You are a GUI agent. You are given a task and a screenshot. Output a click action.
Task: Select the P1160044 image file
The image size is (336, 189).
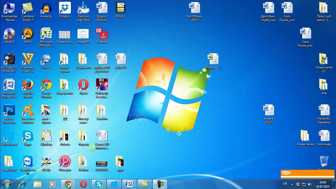pyautogui.click(x=102, y=166)
